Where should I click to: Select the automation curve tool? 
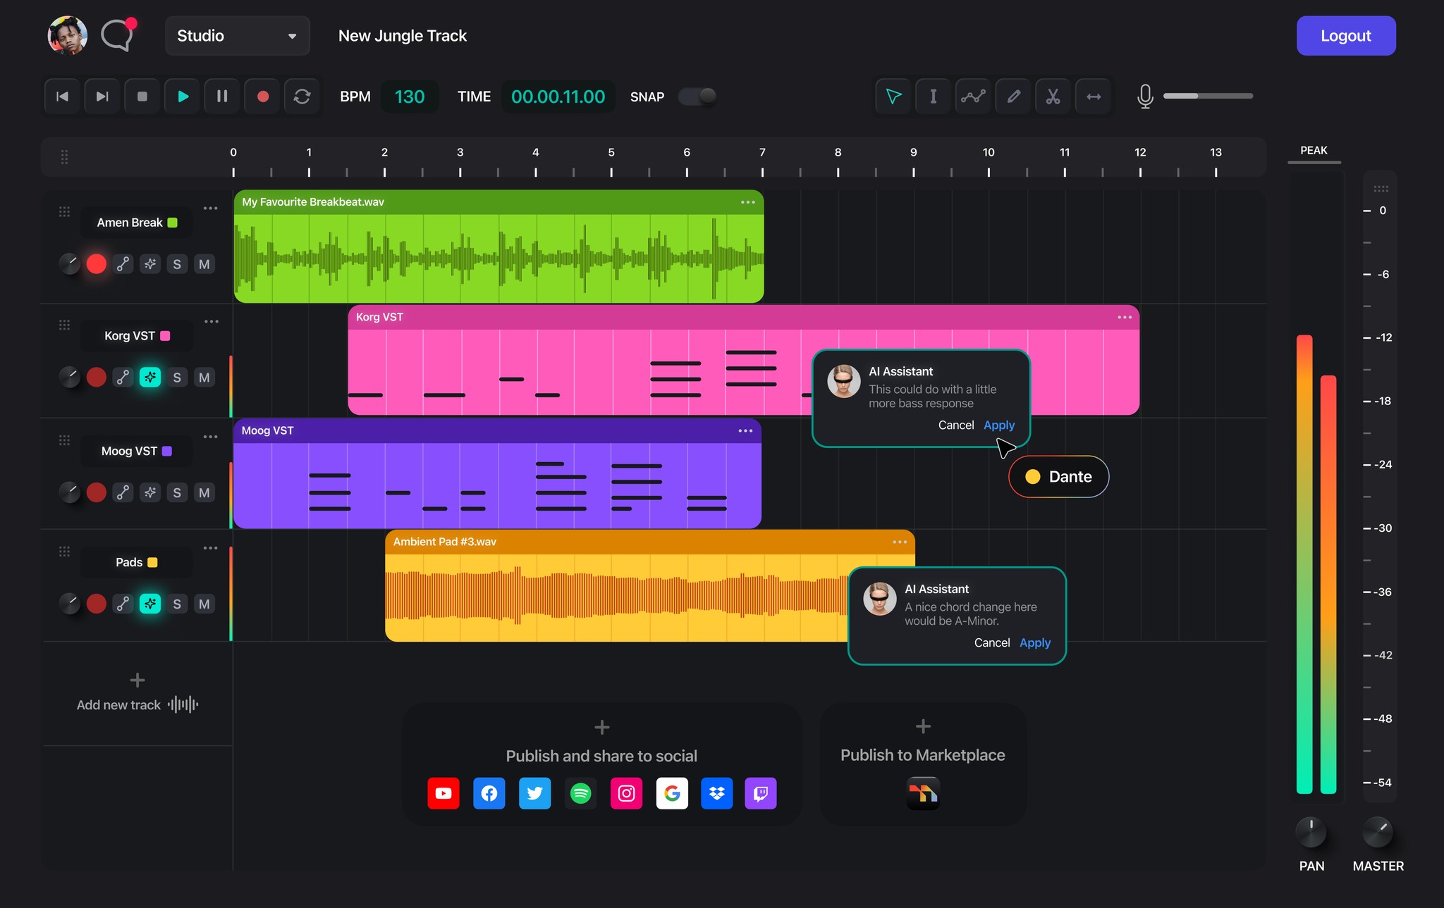[x=973, y=97]
